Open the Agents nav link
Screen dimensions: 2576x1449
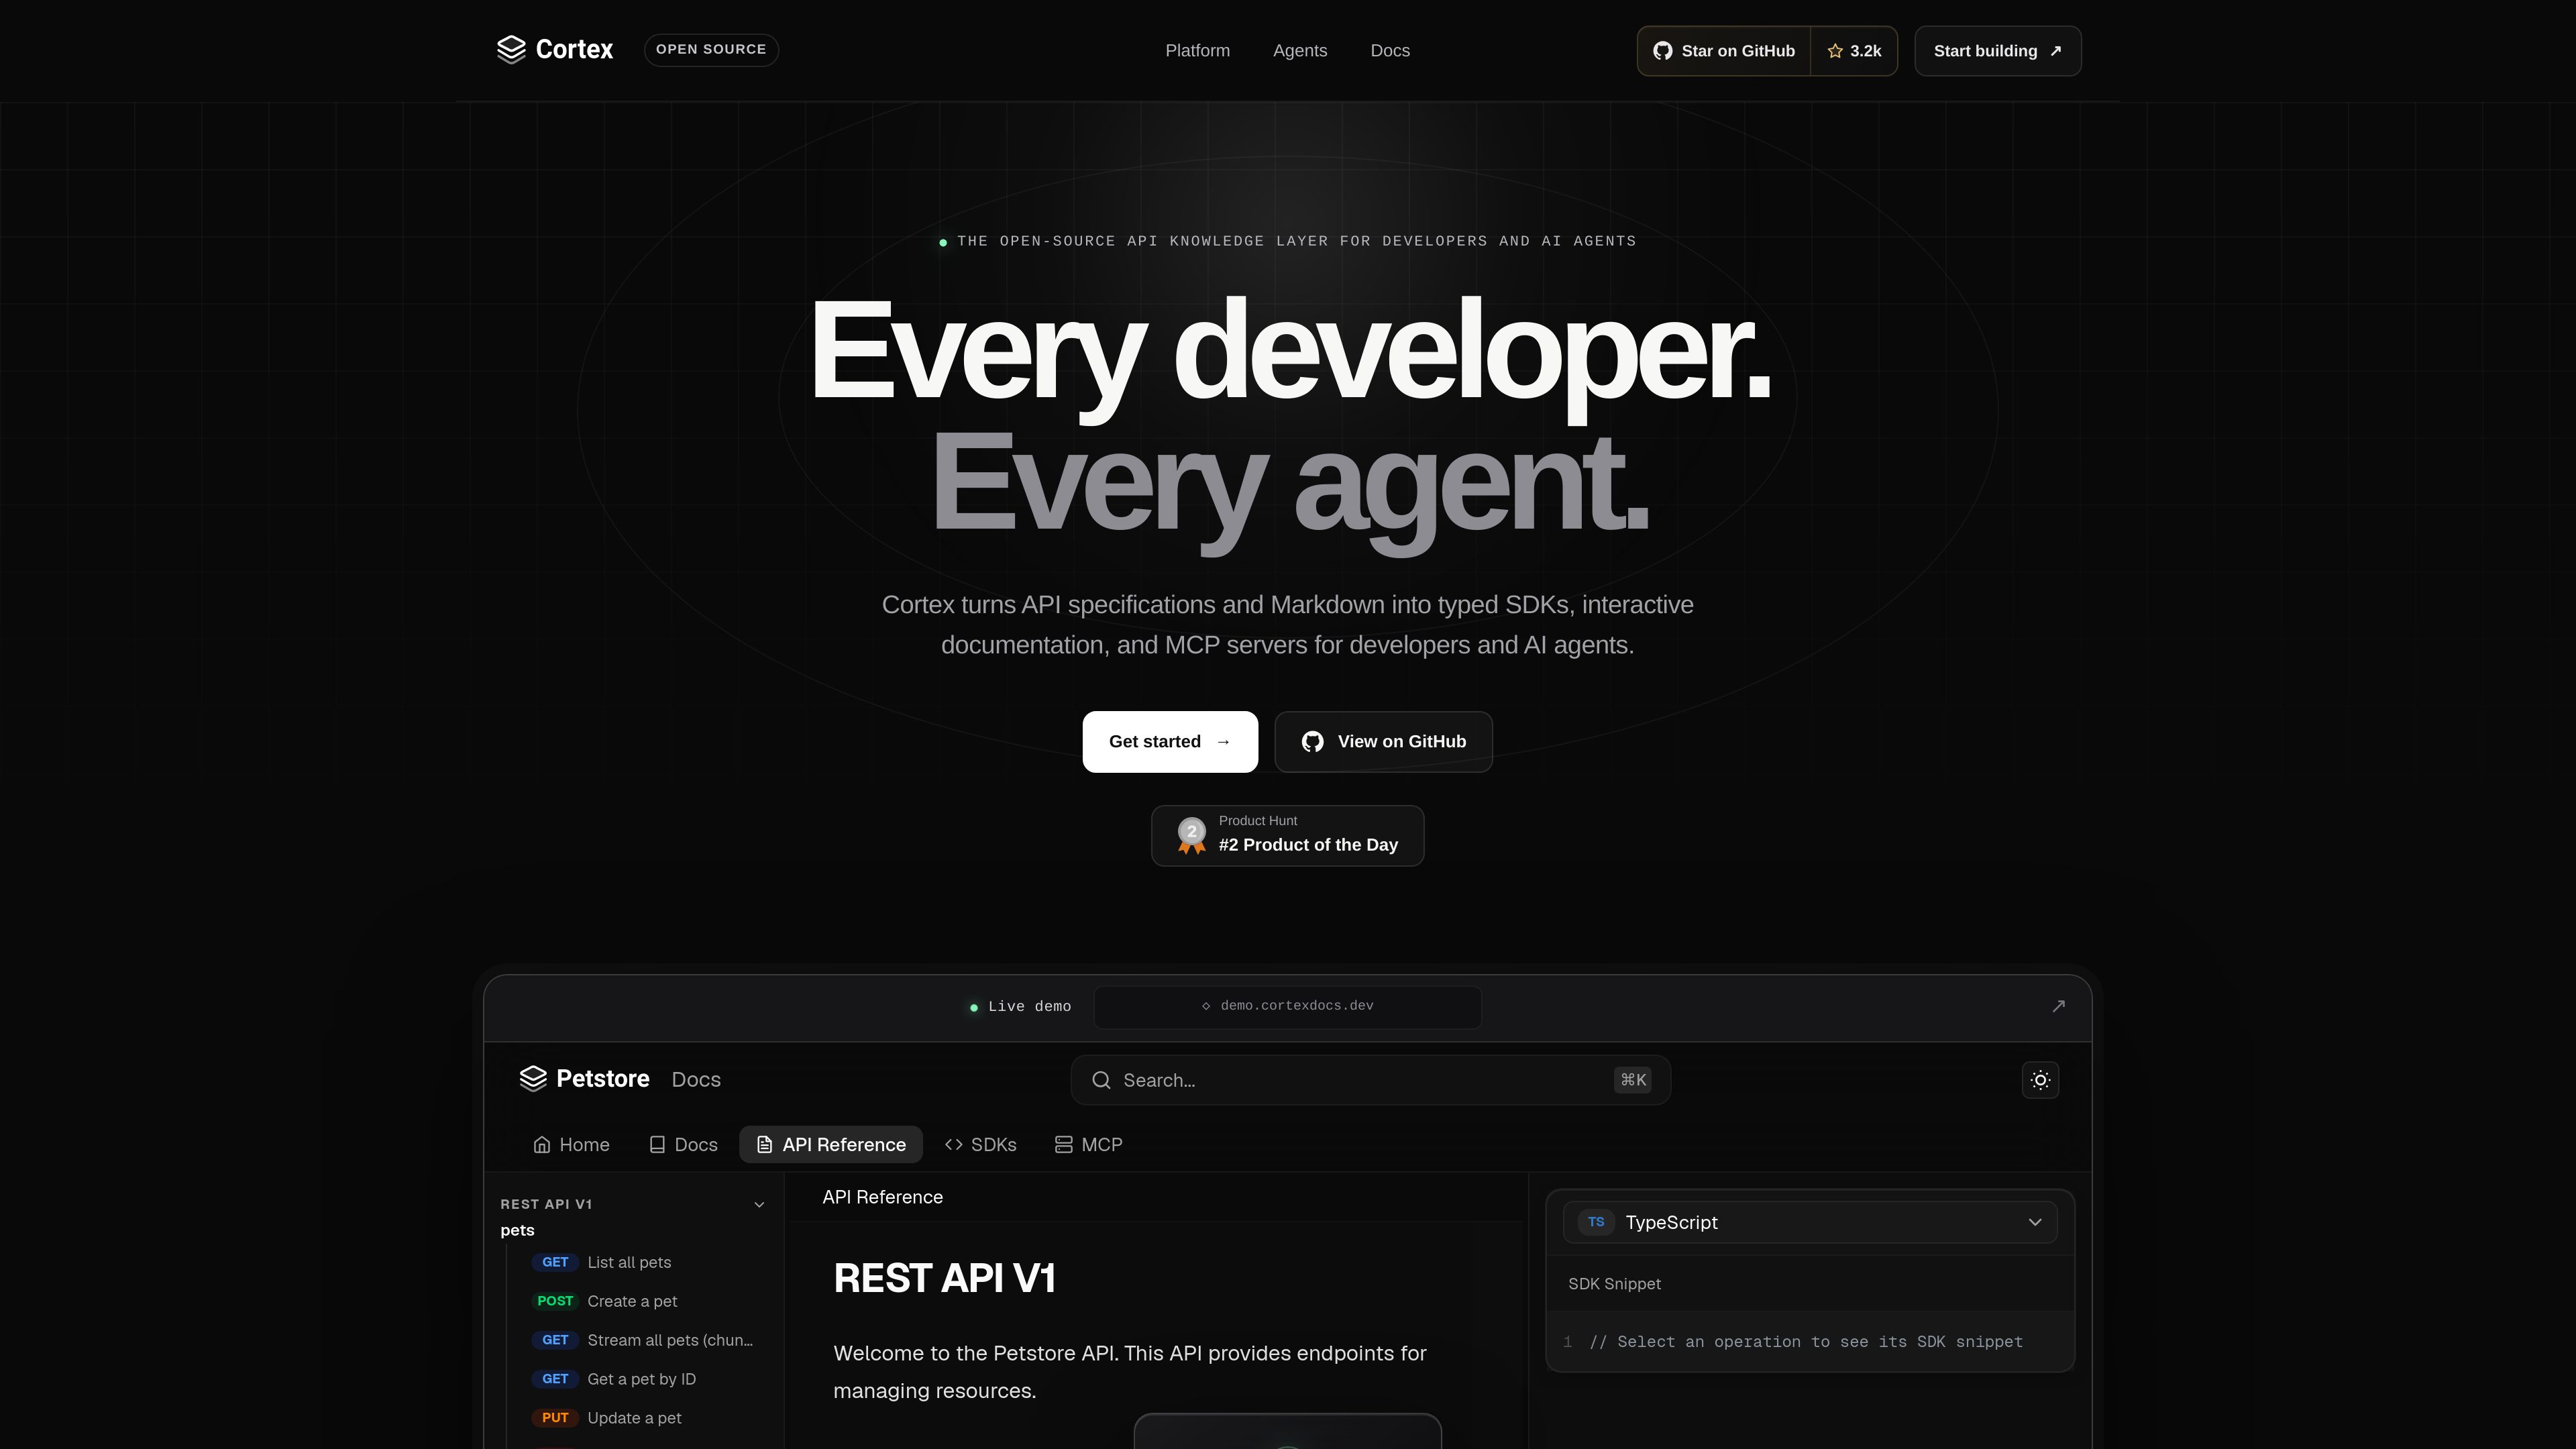(1300, 51)
